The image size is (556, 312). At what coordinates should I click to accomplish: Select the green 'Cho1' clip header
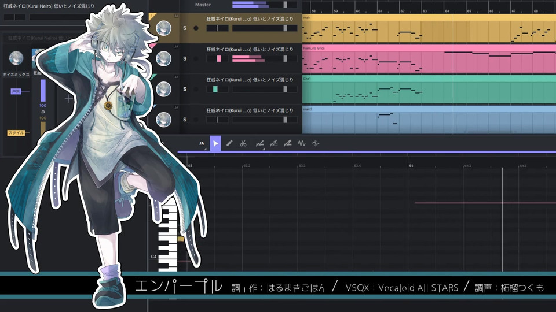coord(429,79)
